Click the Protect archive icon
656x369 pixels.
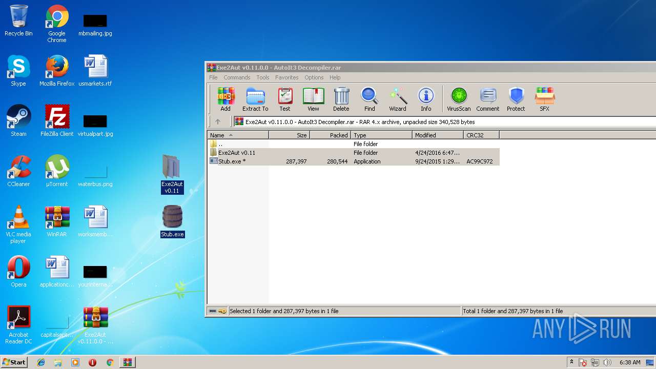coord(516,99)
